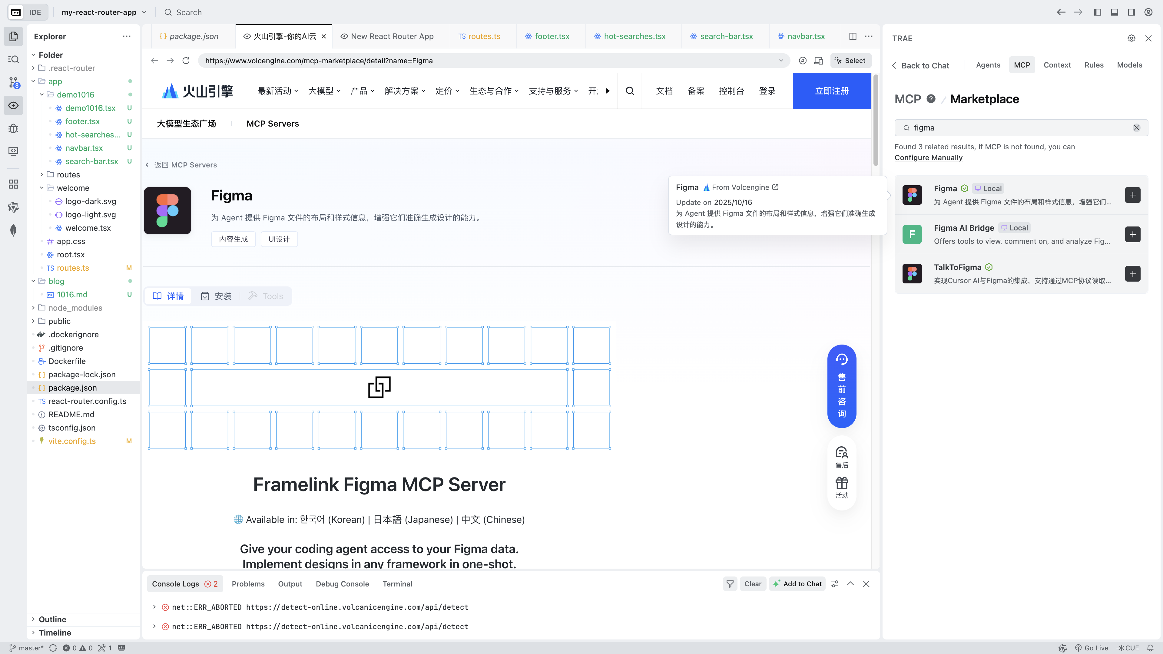The height and width of the screenshot is (654, 1163).
Task: Click the site search magnifier icon
Action: coord(630,91)
